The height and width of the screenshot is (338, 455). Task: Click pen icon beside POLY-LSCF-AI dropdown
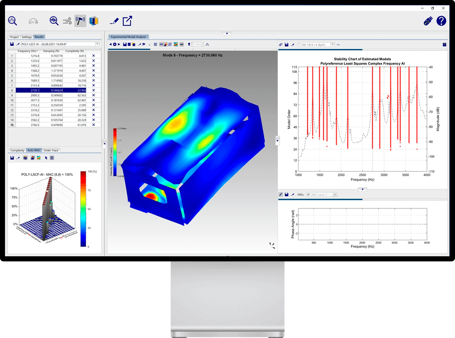coord(18,44)
